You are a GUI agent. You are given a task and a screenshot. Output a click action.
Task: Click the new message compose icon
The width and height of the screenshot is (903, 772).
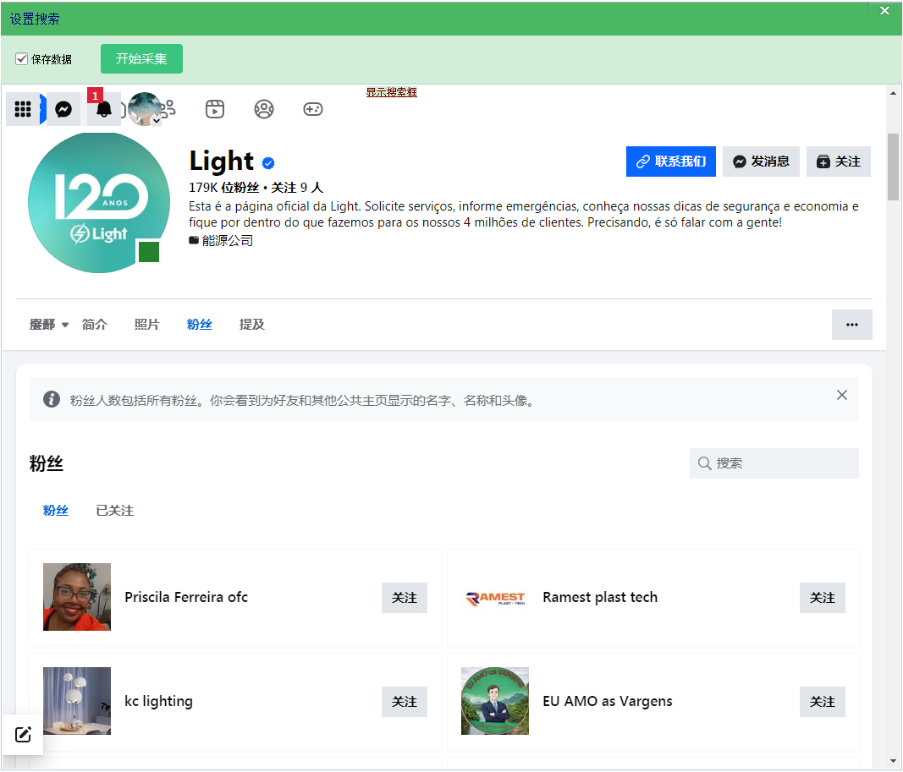pos(23,734)
